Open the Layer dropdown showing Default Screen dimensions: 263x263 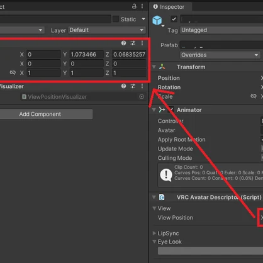[107, 30]
